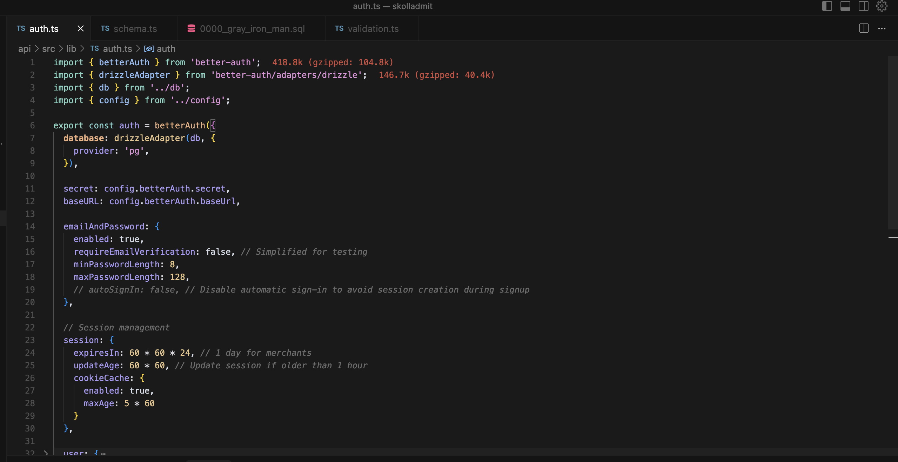Open settings gear in title bar
Screen dimensions: 898x462
click(x=882, y=6)
